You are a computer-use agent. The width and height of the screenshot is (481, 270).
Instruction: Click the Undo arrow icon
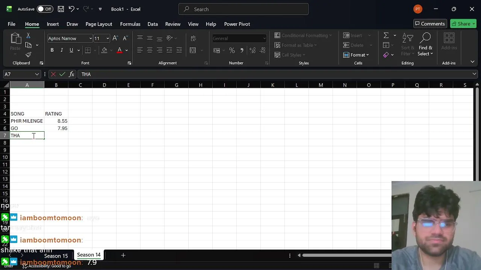click(71, 9)
